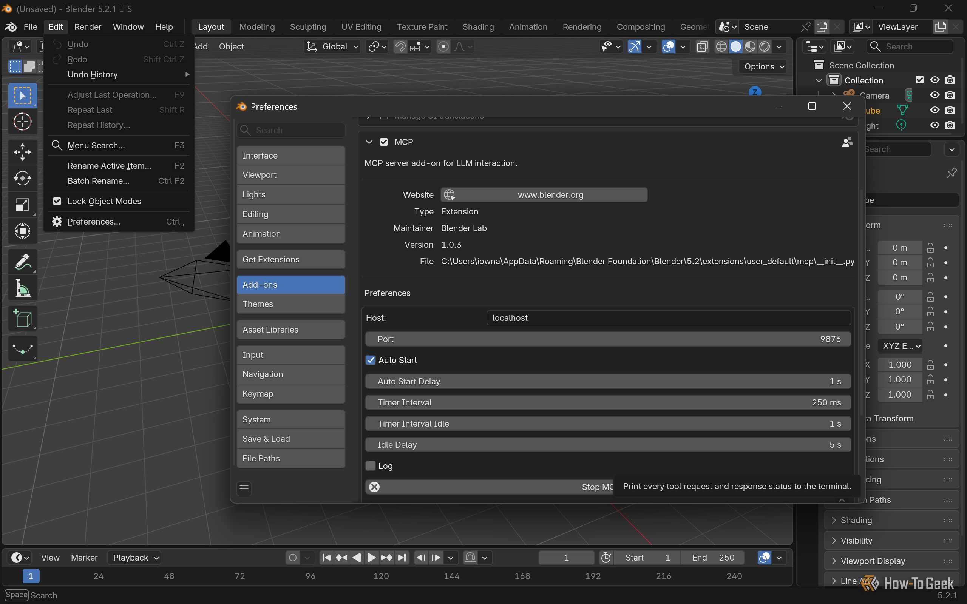Image resolution: width=967 pixels, height=604 pixels.
Task: Switch to material preview shading
Action: pyautogui.click(x=750, y=47)
